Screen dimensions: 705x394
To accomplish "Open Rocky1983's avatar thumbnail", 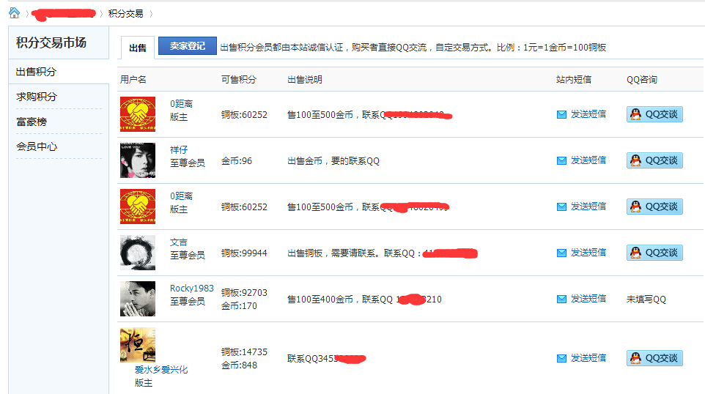I will [x=138, y=299].
